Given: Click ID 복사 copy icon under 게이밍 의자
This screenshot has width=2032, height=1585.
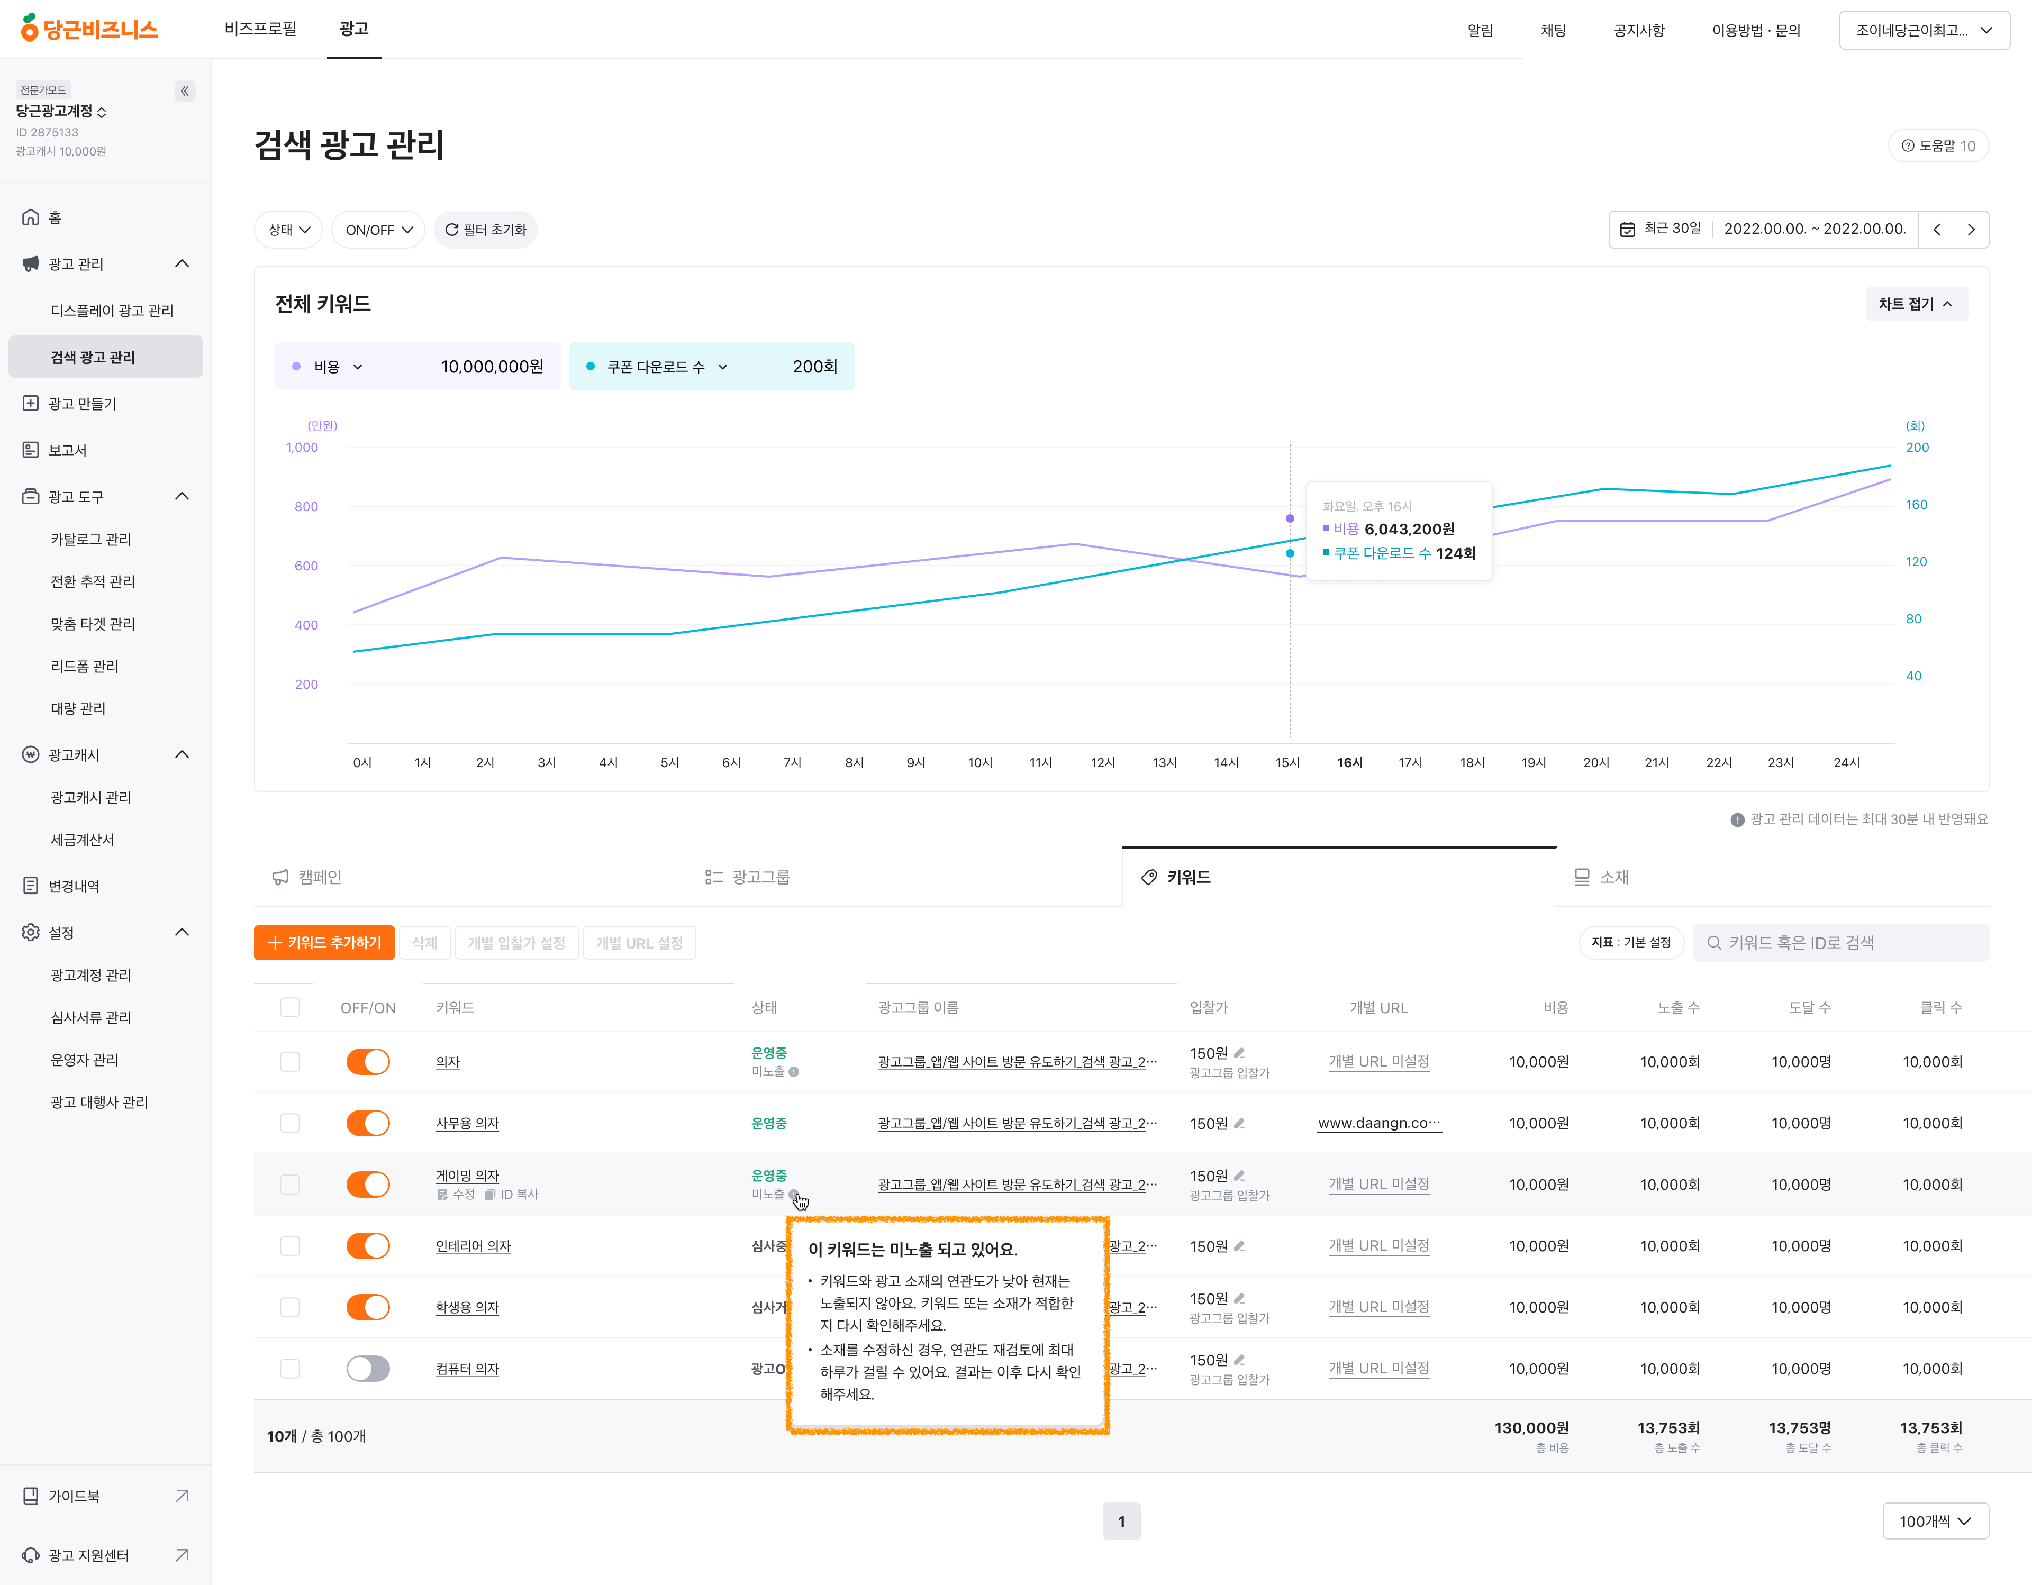Looking at the screenshot, I should point(489,1195).
